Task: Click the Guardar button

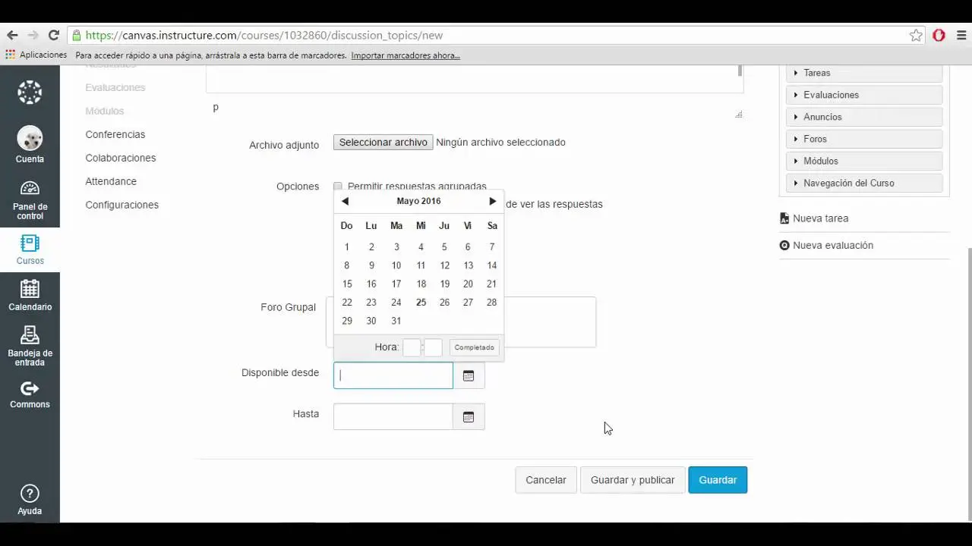Action: (717, 480)
